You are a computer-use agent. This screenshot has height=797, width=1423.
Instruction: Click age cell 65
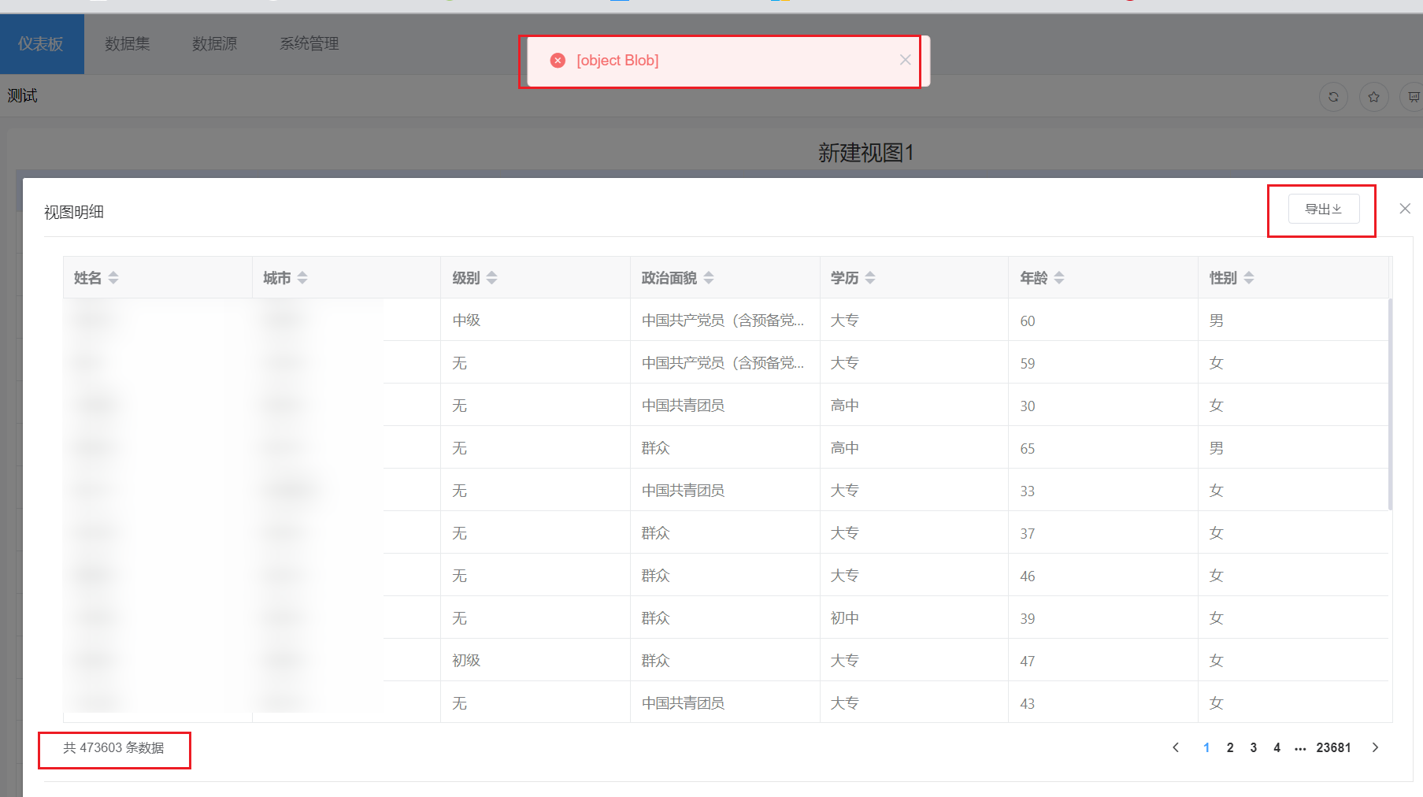1103,447
